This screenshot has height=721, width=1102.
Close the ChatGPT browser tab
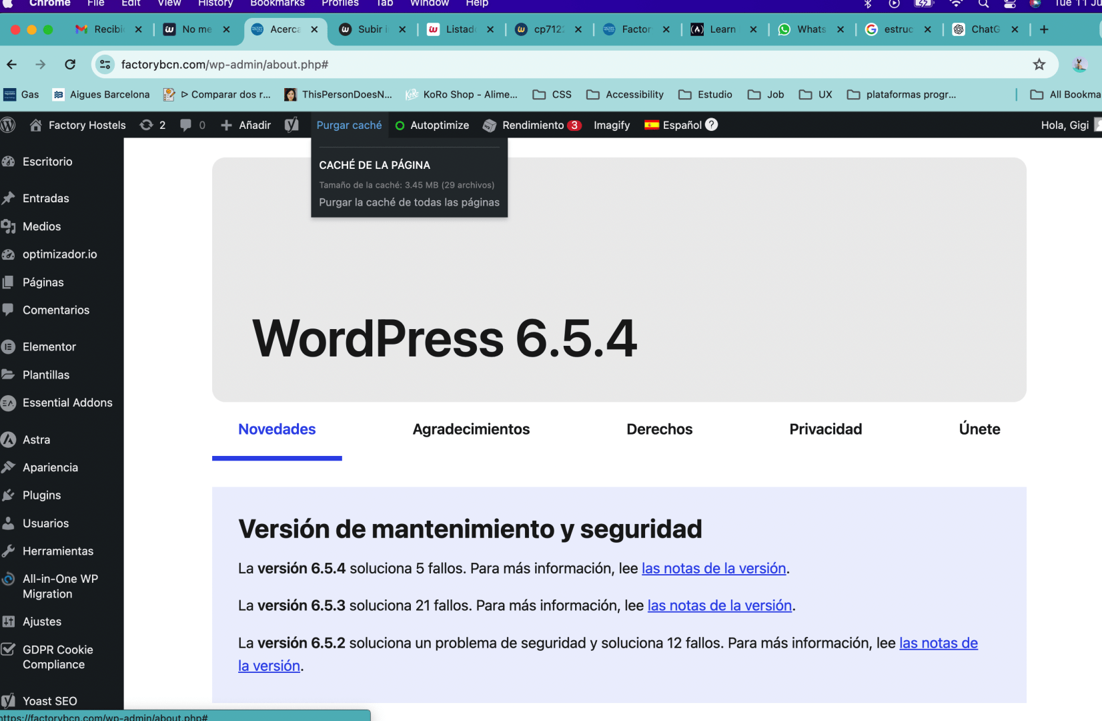click(x=1015, y=29)
